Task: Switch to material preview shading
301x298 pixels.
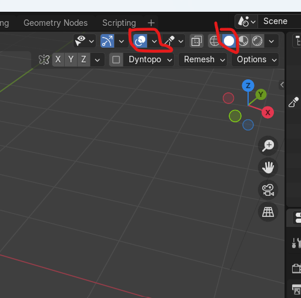Action: [x=243, y=41]
